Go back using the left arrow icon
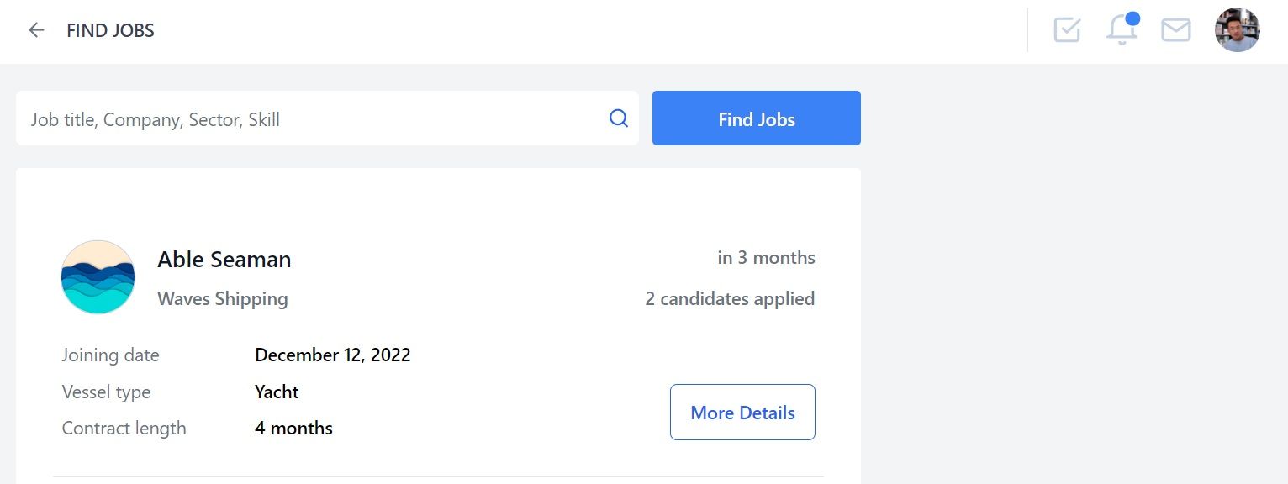Image resolution: width=1288 pixels, height=484 pixels. 36,30
